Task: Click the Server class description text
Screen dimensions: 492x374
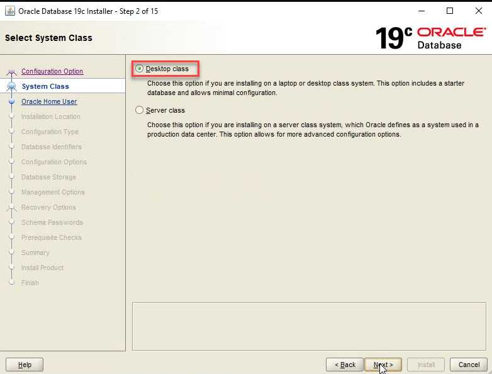Action: (x=313, y=129)
